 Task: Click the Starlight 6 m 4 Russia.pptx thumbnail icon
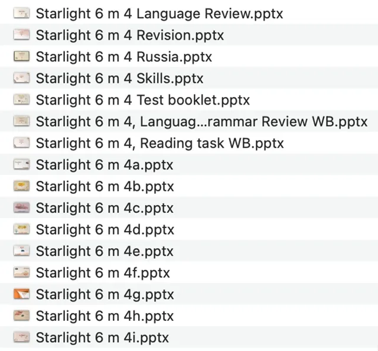pyautogui.click(x=22, y=57)
